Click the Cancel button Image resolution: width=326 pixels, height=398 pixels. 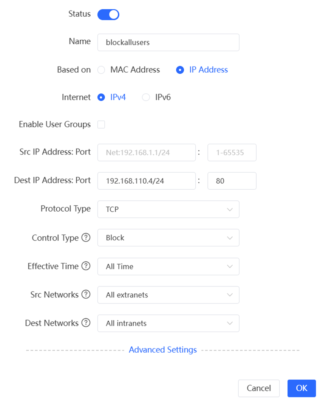(259, 388)
